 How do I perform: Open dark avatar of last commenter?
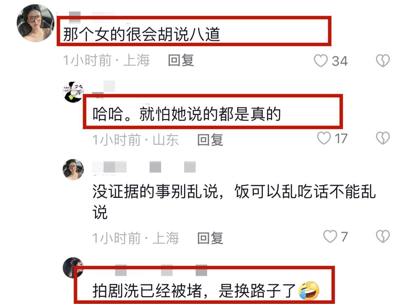[73, 268]
